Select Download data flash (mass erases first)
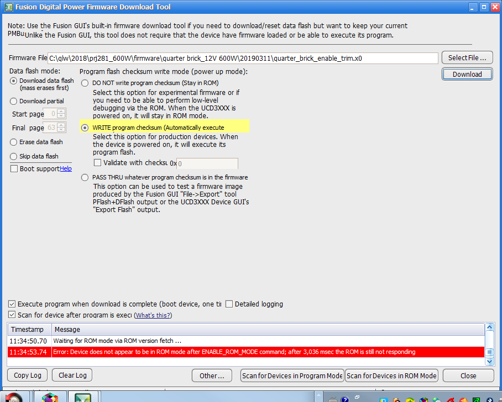502x402 pixels. tap(13, 81)
